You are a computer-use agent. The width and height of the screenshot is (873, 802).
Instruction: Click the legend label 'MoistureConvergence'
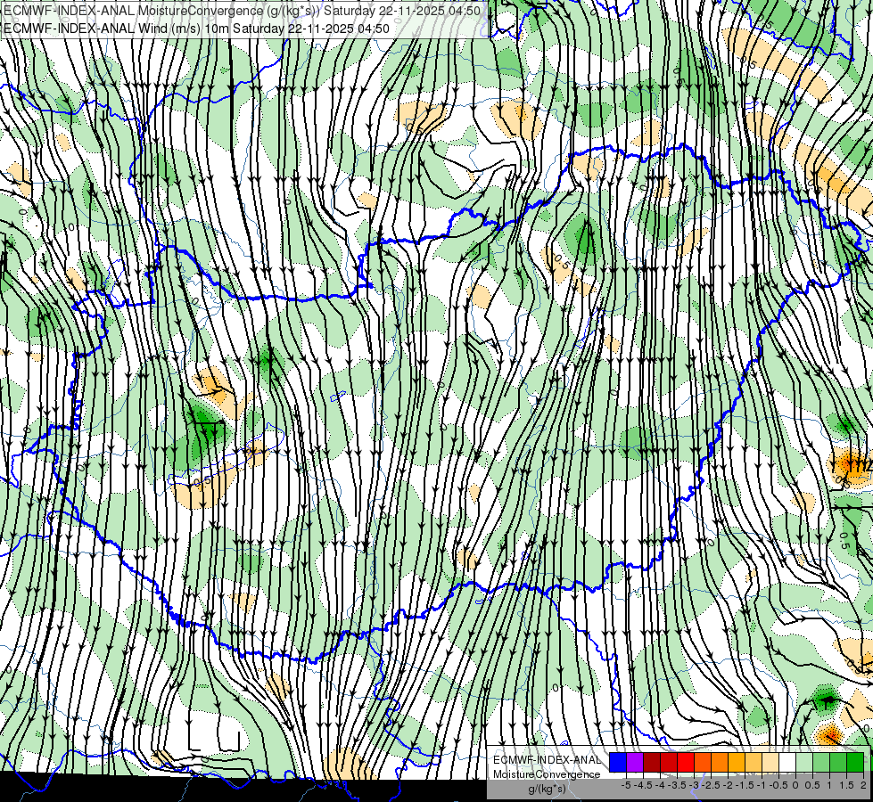coord(547,774)
